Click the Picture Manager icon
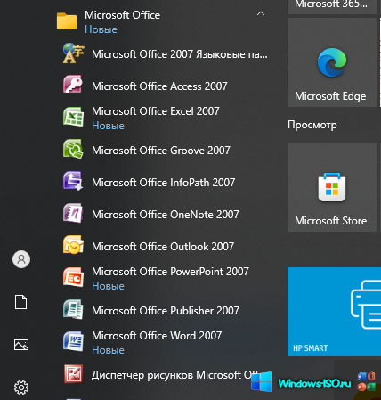The image size is (381, 400). tap(73, 374)
